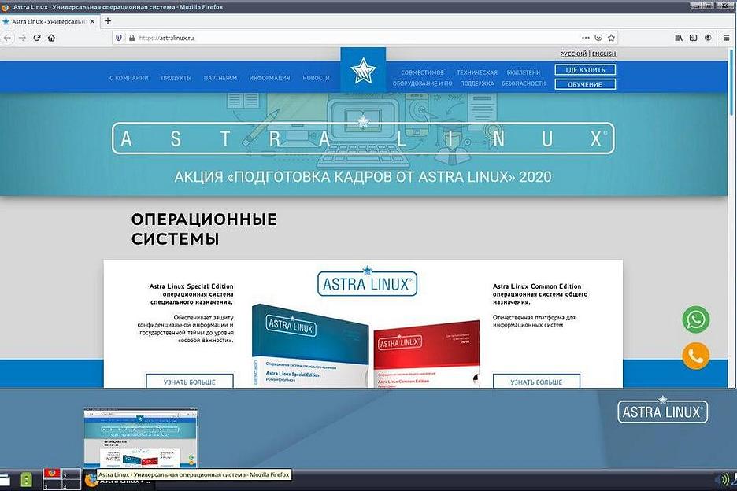Switch to virtual desktop 2
Viewport: 737px width, 491px height.
click(72, 474)
